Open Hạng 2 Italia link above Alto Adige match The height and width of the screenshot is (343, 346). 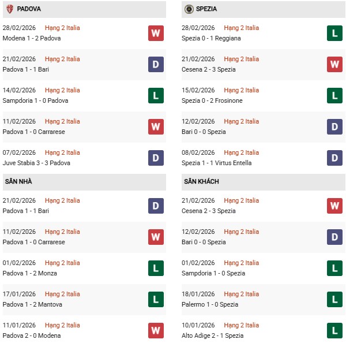(242, 325)
